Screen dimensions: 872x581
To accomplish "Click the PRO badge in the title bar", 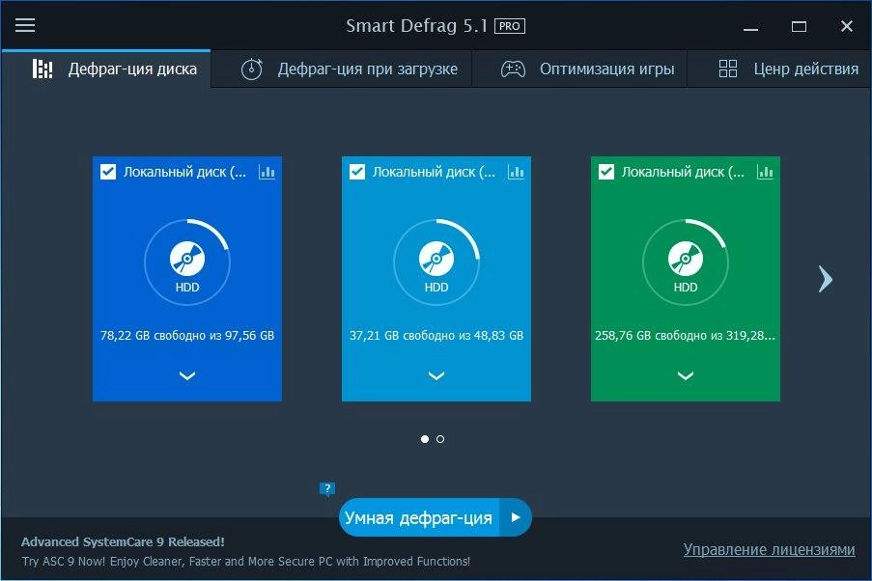I will (510, 26).
